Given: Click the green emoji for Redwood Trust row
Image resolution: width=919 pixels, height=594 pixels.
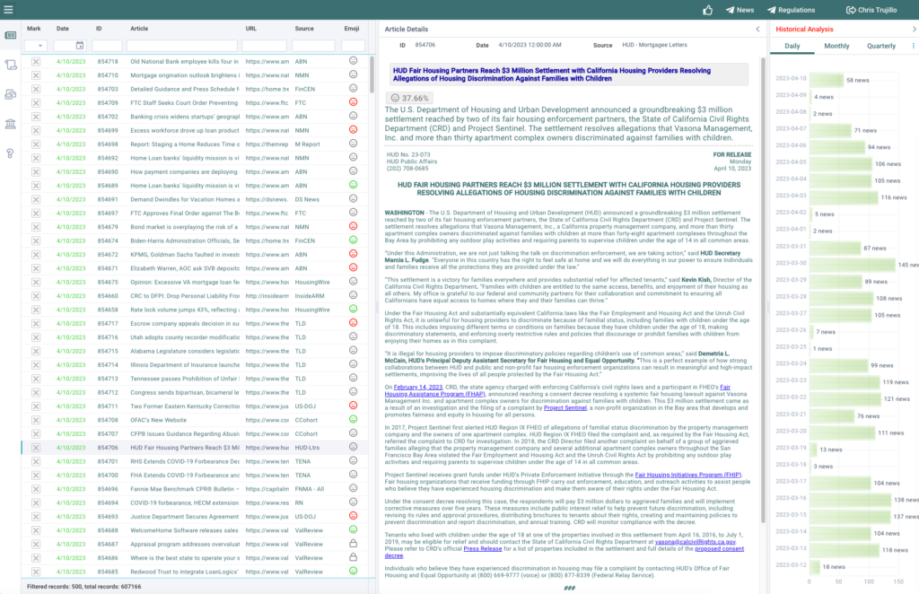Looking at the screenshot, I should point(353,571).
